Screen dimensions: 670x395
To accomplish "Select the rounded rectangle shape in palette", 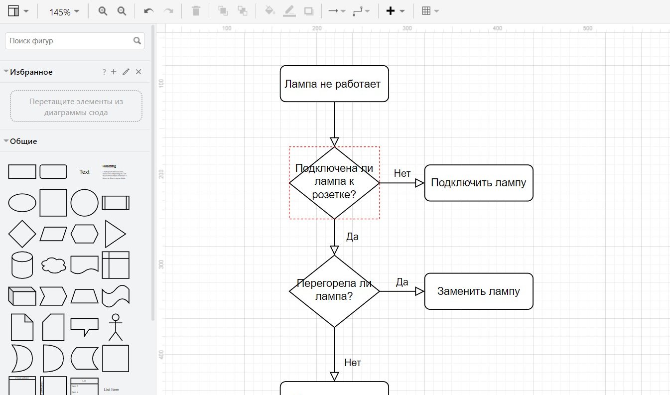I will [53, 172].
